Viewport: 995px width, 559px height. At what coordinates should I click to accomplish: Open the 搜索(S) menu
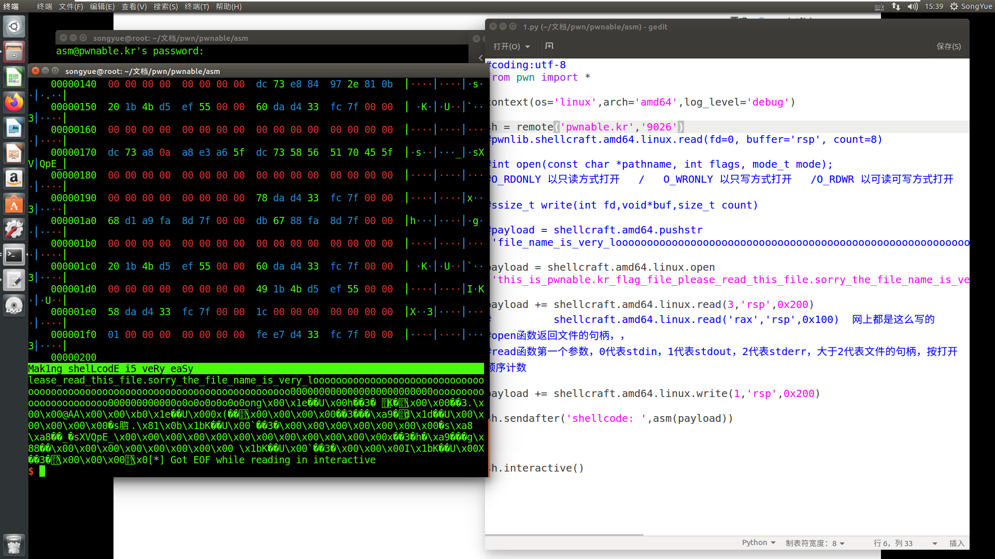(165, 6)
